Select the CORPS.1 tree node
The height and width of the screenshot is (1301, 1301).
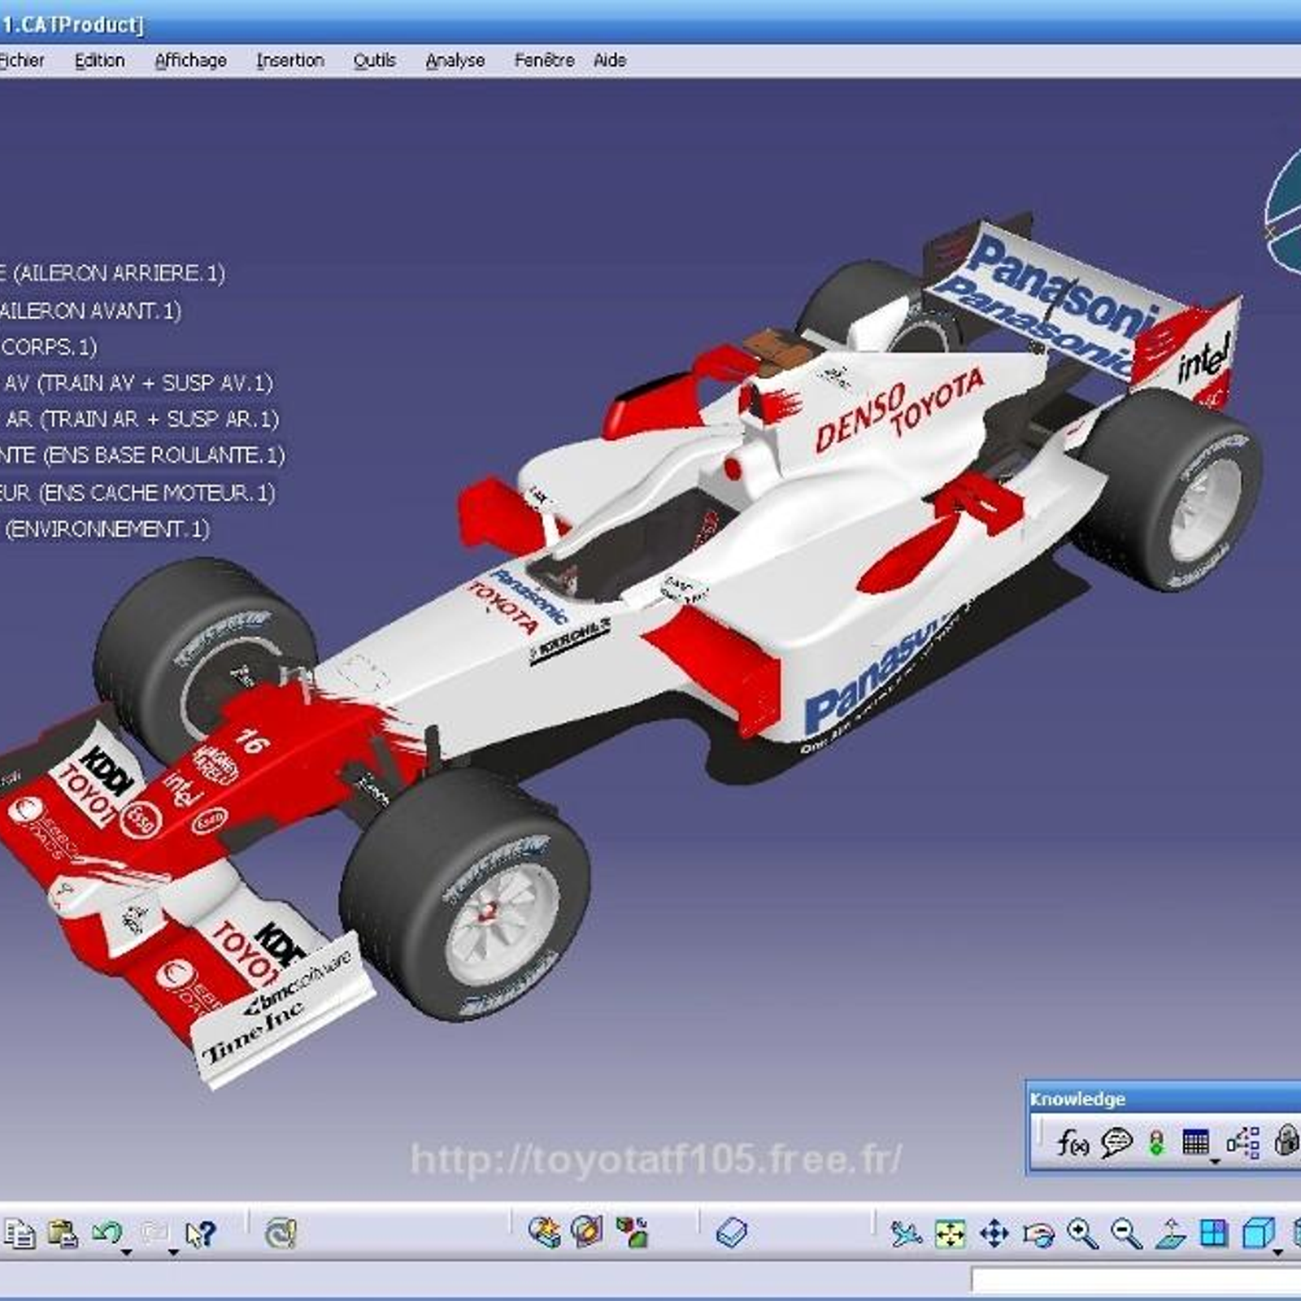coord(49,347)
